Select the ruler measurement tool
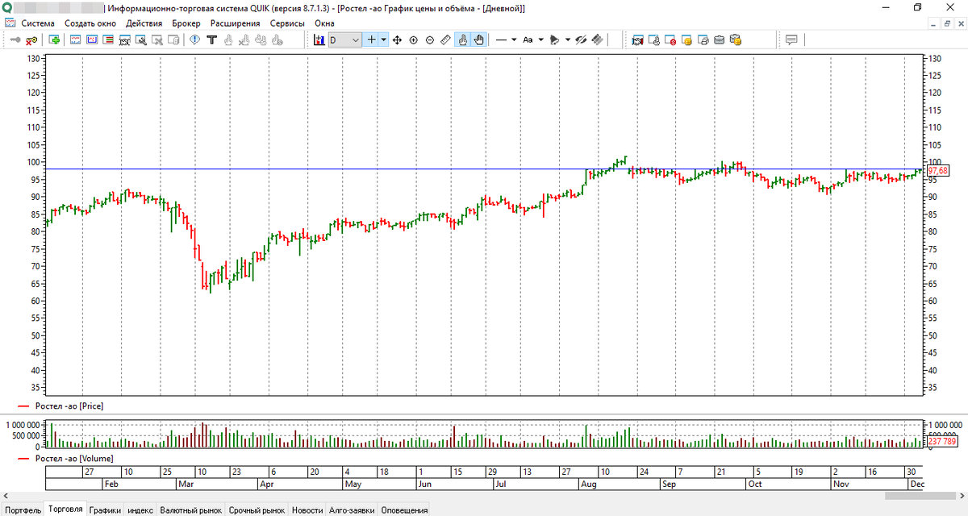The image size is (968, 516). click(445, 40)
